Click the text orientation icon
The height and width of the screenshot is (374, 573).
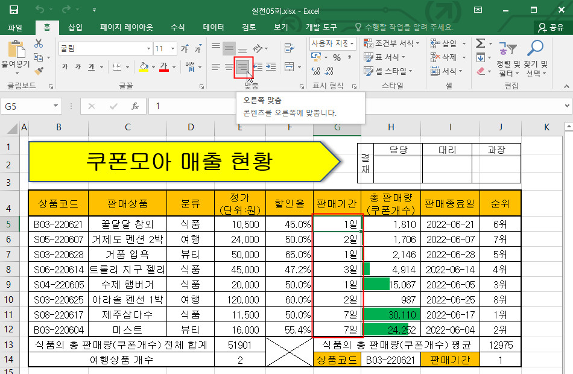pyautogui.click(x=258, y=48)
